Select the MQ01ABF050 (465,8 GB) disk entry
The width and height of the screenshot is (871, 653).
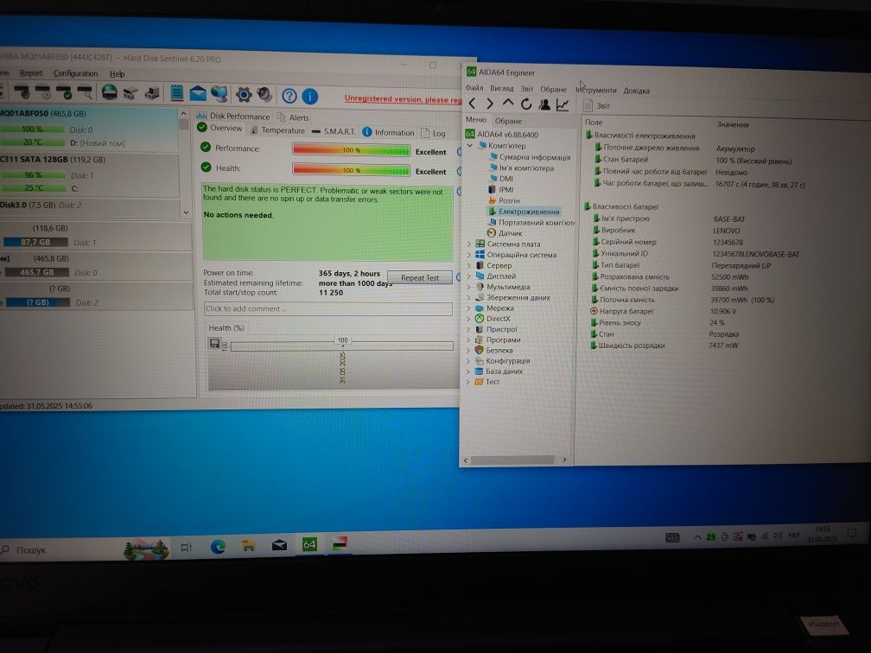[89, 128]
